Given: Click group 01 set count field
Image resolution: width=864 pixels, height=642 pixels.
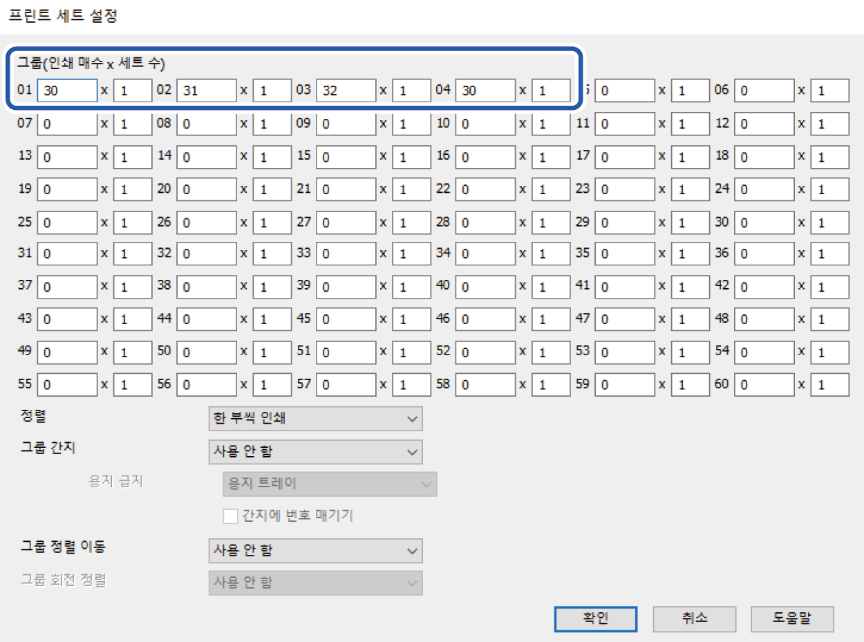Looking at the screenshot, I should (133, 91).
